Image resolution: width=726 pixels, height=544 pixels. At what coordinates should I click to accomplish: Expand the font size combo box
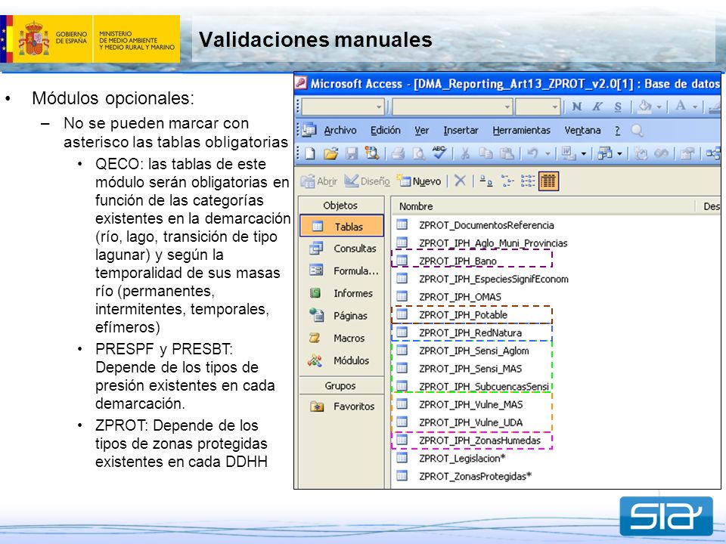click(555, 107)
